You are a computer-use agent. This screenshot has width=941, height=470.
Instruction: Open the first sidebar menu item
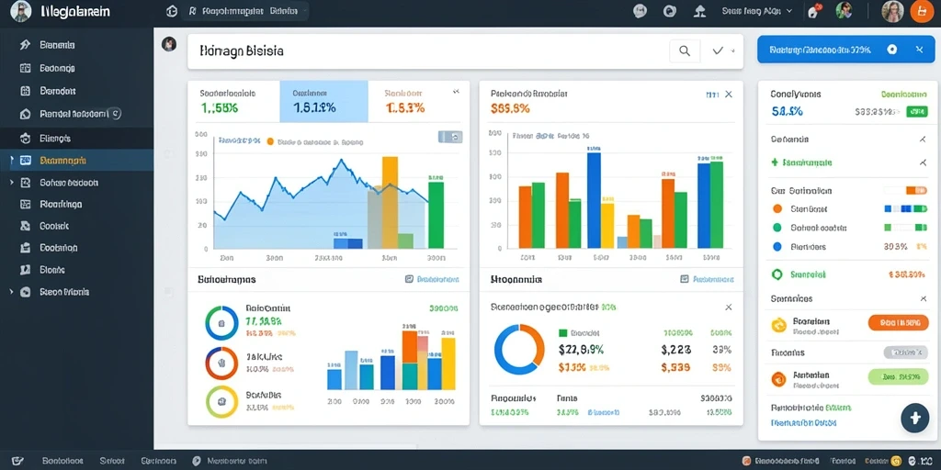[x=77, y=45]
